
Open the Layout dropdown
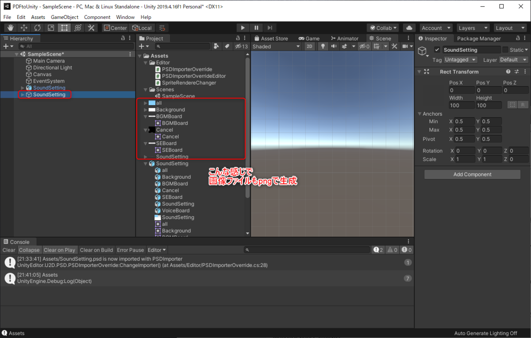[x=510, y=28]
